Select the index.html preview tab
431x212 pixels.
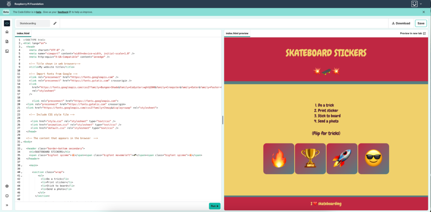coord(237,33)
